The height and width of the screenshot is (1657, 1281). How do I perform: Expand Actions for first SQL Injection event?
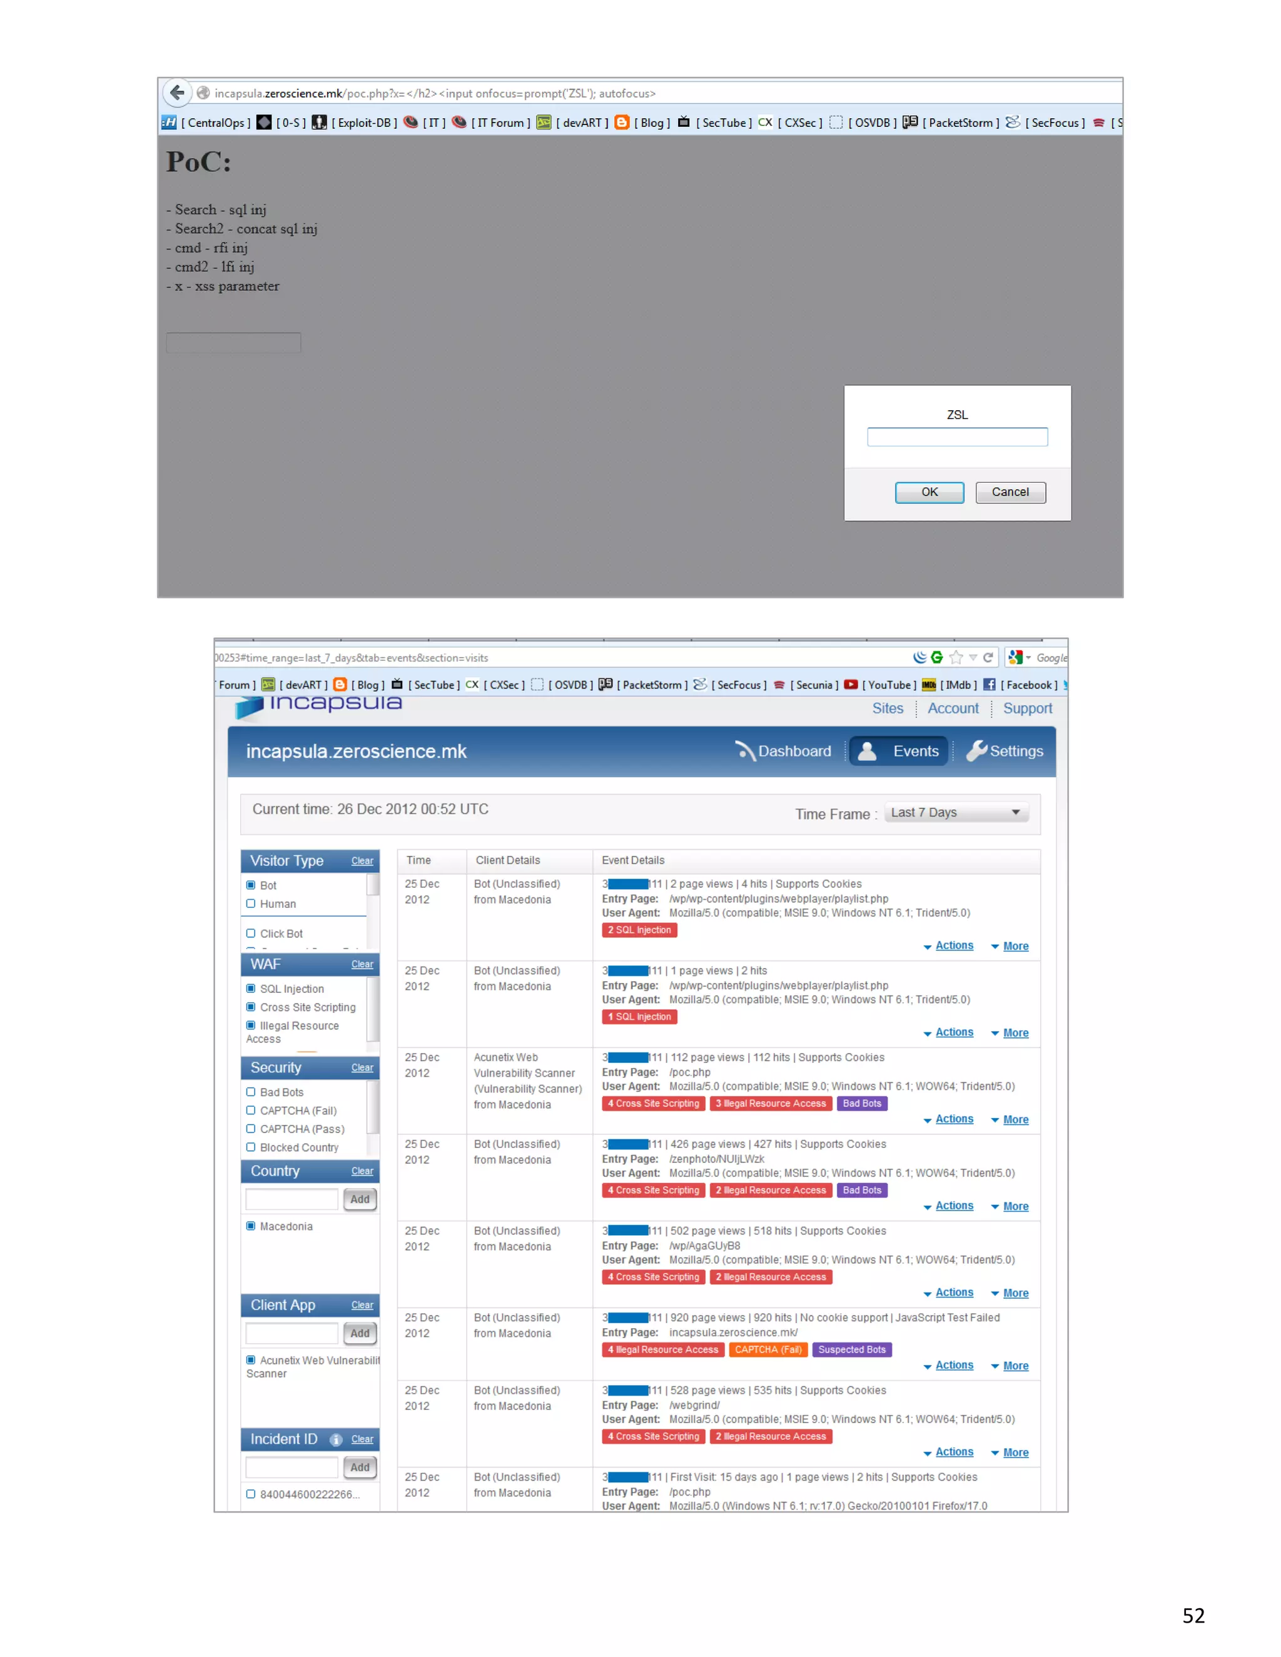953,945
